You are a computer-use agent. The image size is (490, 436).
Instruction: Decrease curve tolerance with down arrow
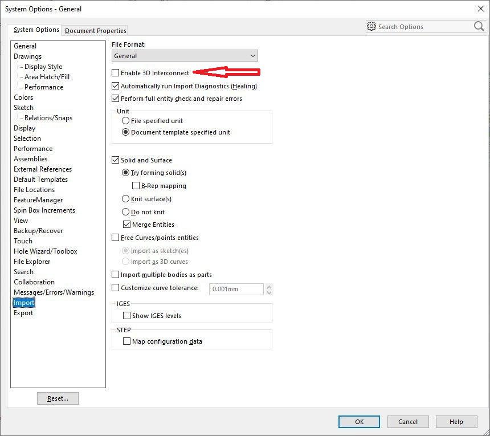pyautogui.click(x=269, y=292)
